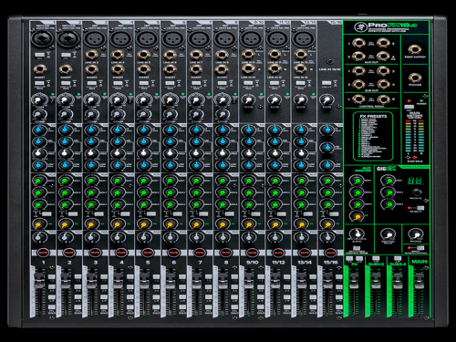
Task: Toggle the low cut switch on channel 3
Action: click(91, 83)
